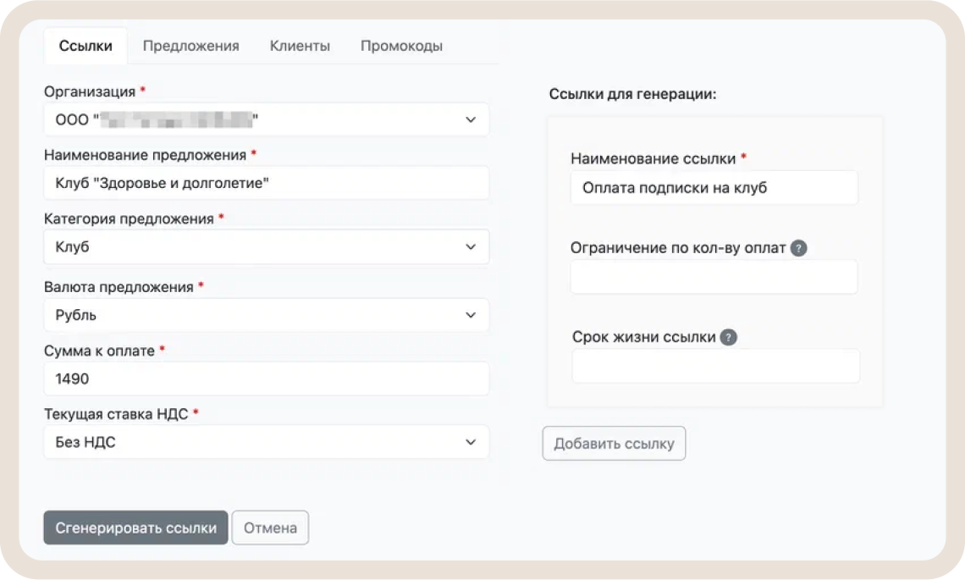The width and height of the screenshot is (965, 580).
Task: Click the Ссылки для генерации heading
Action: pos(632,94)
